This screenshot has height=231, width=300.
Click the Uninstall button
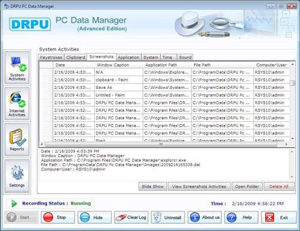pos(168,217)
